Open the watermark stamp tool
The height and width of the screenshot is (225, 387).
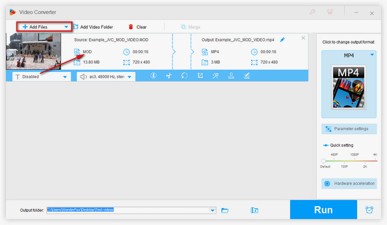[231, 76]
